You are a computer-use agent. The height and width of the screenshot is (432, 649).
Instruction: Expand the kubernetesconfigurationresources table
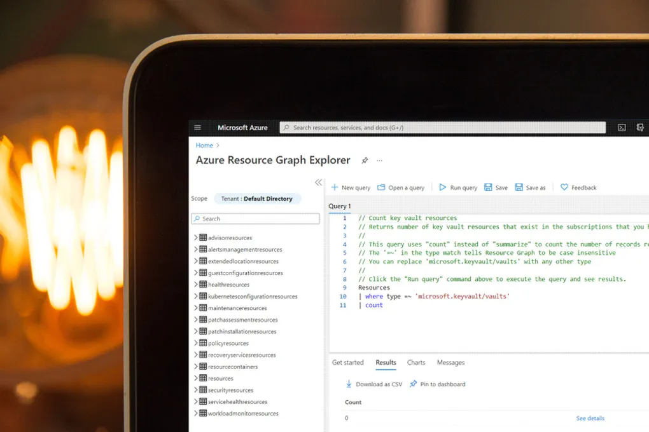[196, 296]
